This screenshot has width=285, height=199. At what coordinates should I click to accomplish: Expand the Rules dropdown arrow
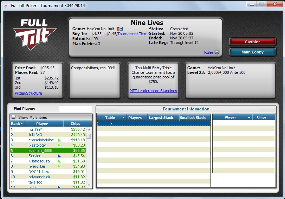217,52
